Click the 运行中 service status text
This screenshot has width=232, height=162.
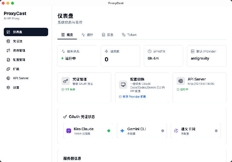click(70, 58)
